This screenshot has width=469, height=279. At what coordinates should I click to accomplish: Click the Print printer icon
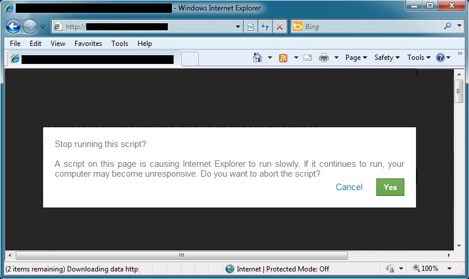click(x=323, y=58)
